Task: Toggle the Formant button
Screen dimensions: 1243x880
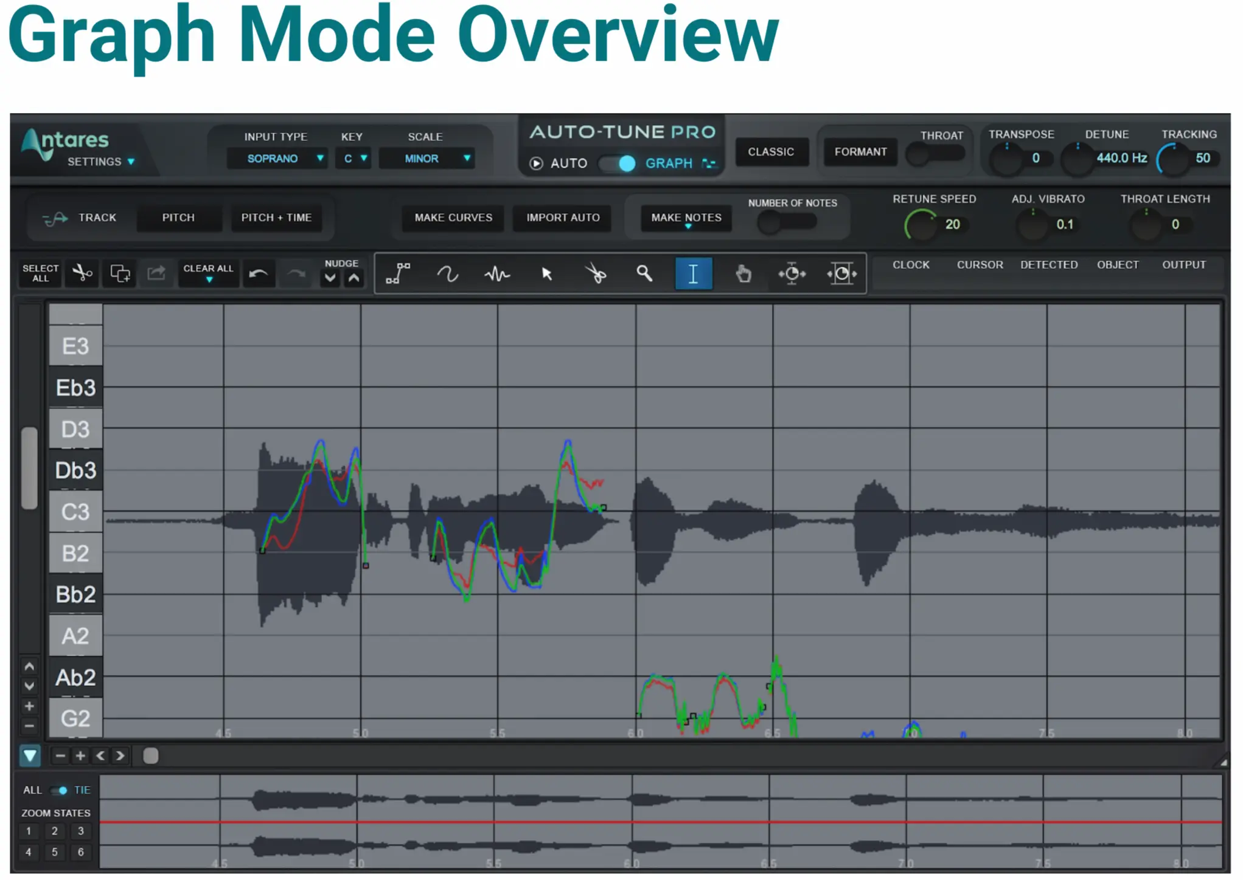Action: (860, 152)
